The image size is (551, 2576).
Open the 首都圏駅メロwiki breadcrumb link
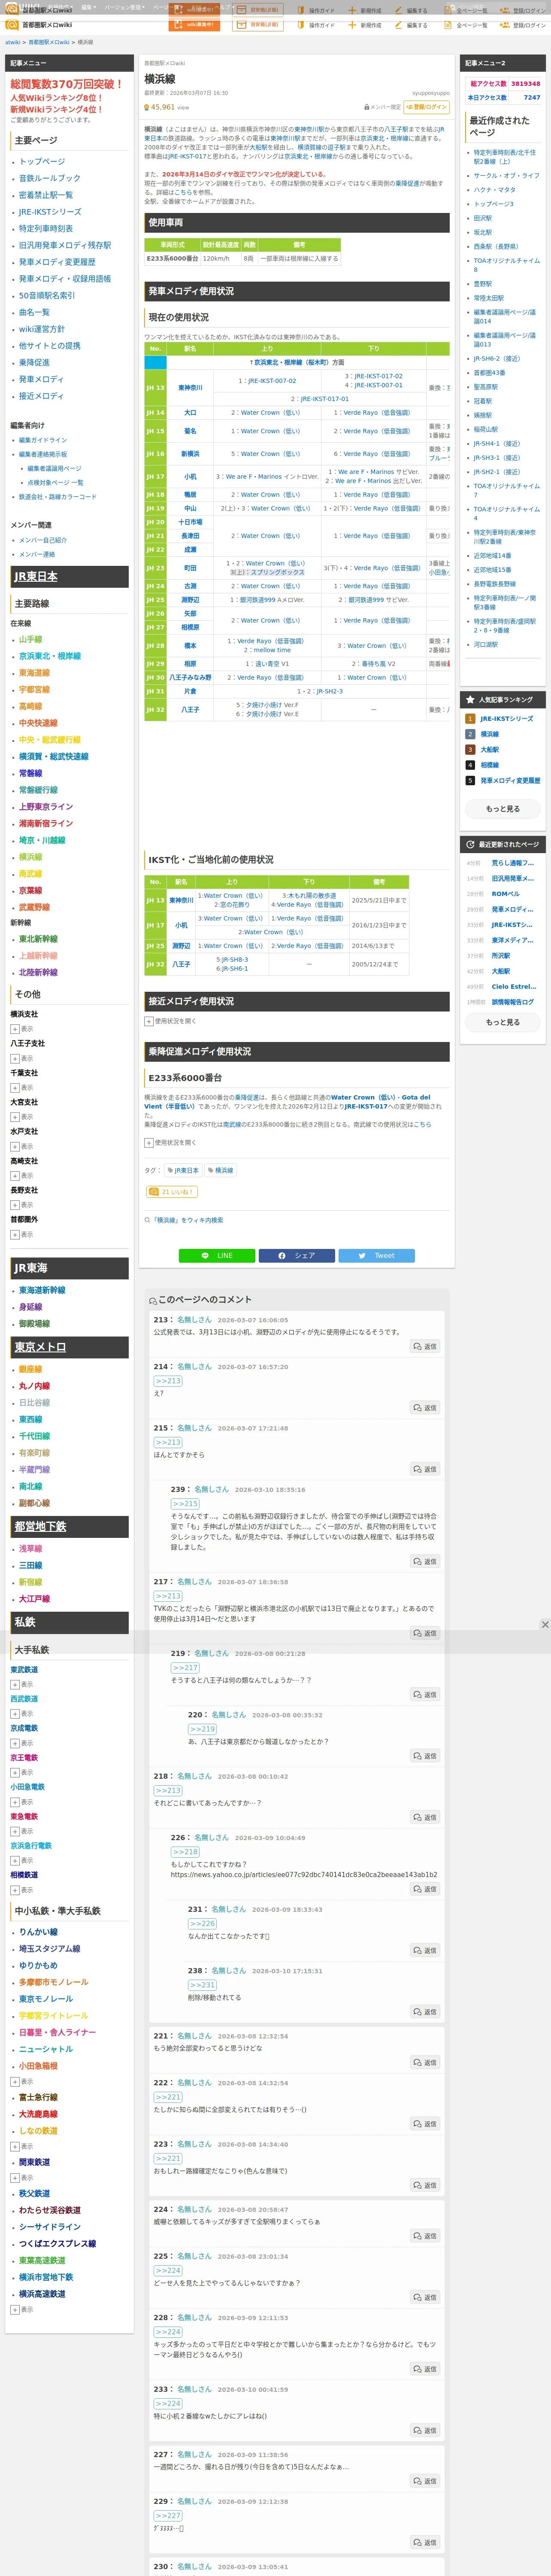pos(49,42)
